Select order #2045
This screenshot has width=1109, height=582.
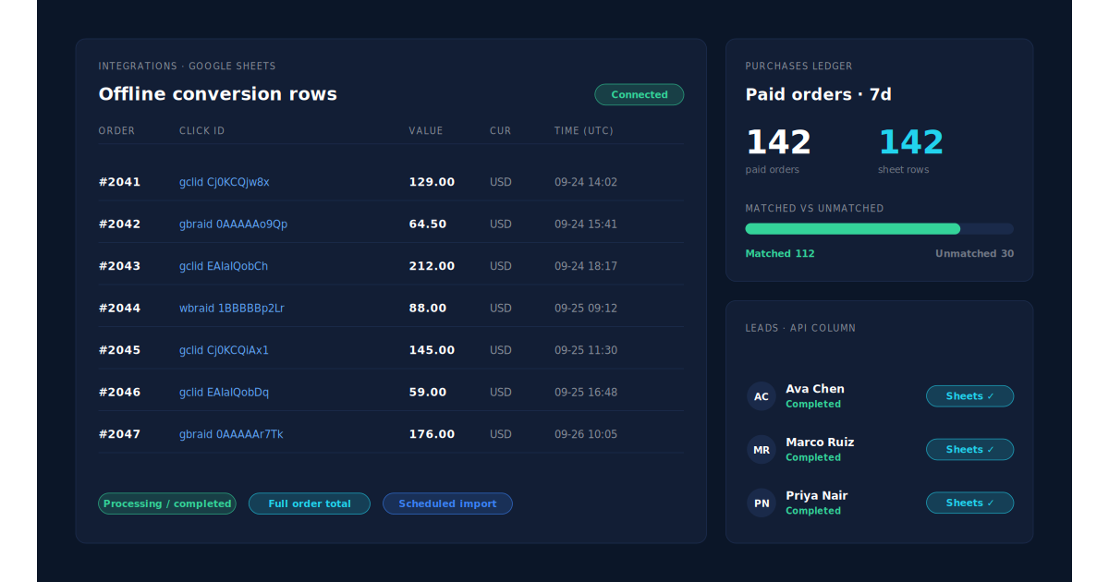coord(120,350)
